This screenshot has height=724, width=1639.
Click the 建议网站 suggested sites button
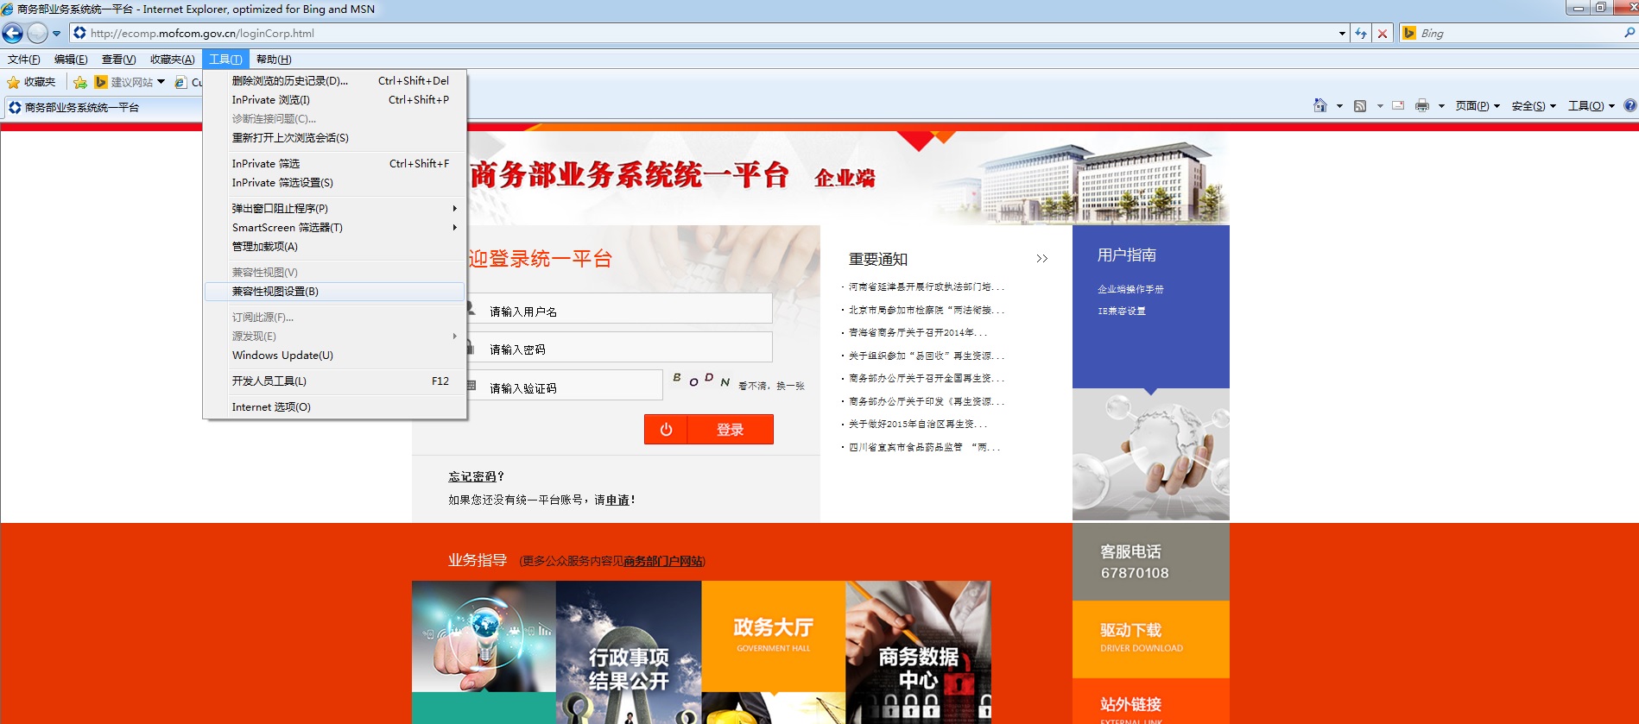click(130, 82)
